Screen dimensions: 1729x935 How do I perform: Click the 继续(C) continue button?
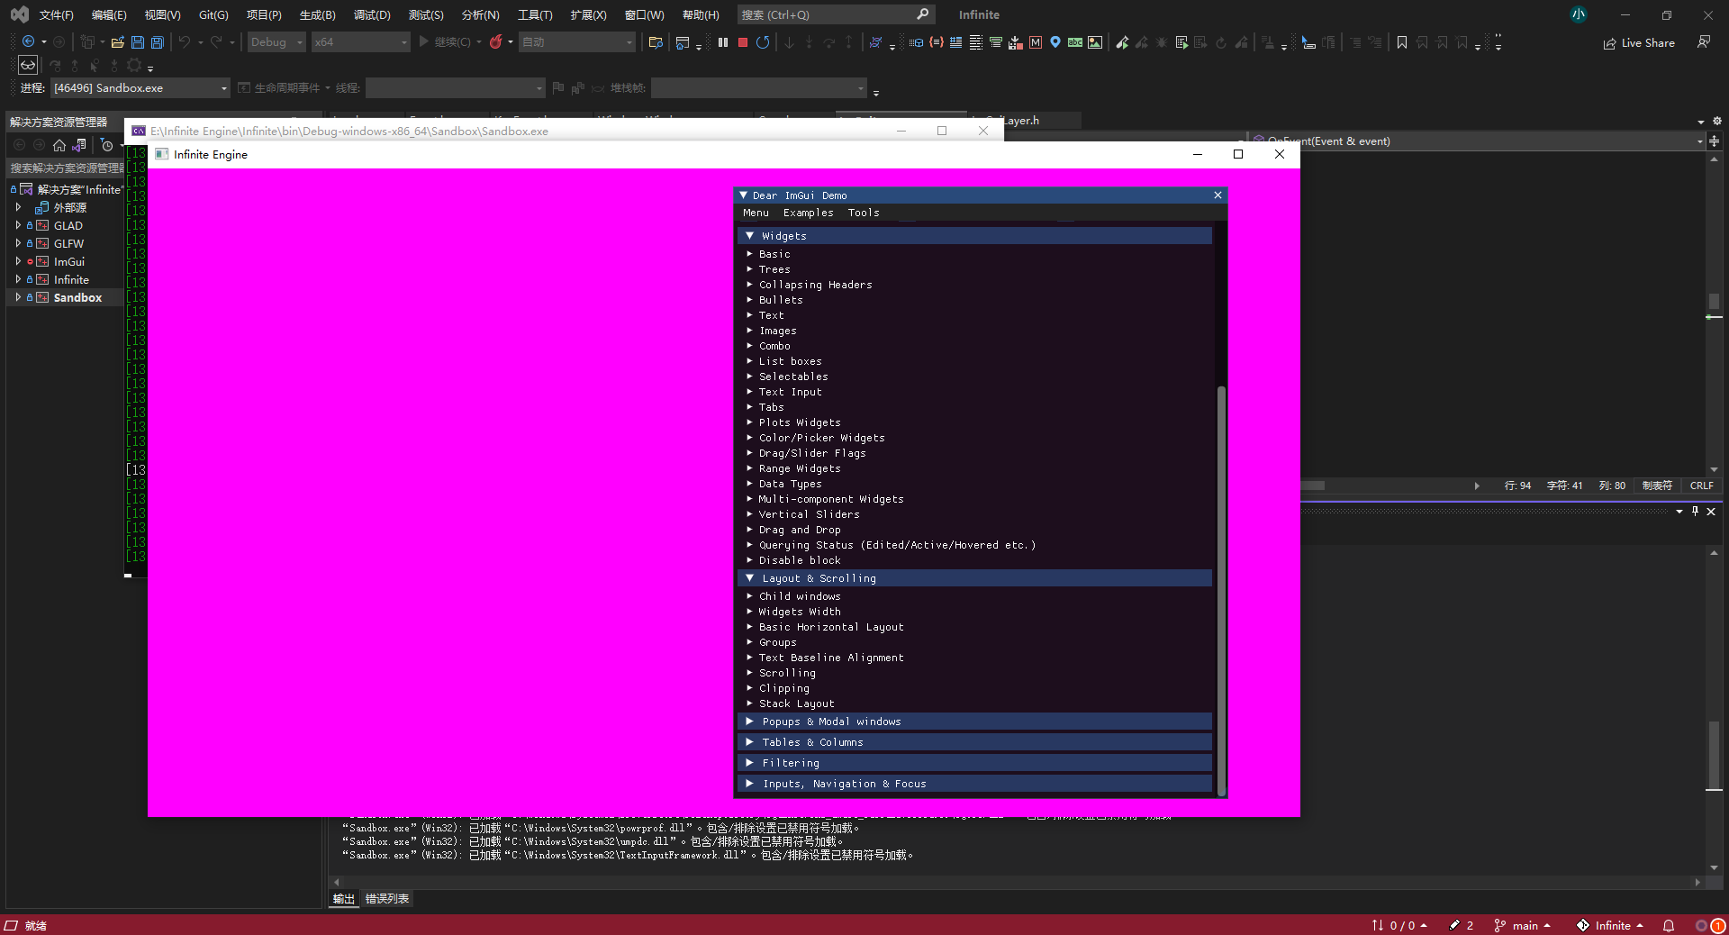445,42
